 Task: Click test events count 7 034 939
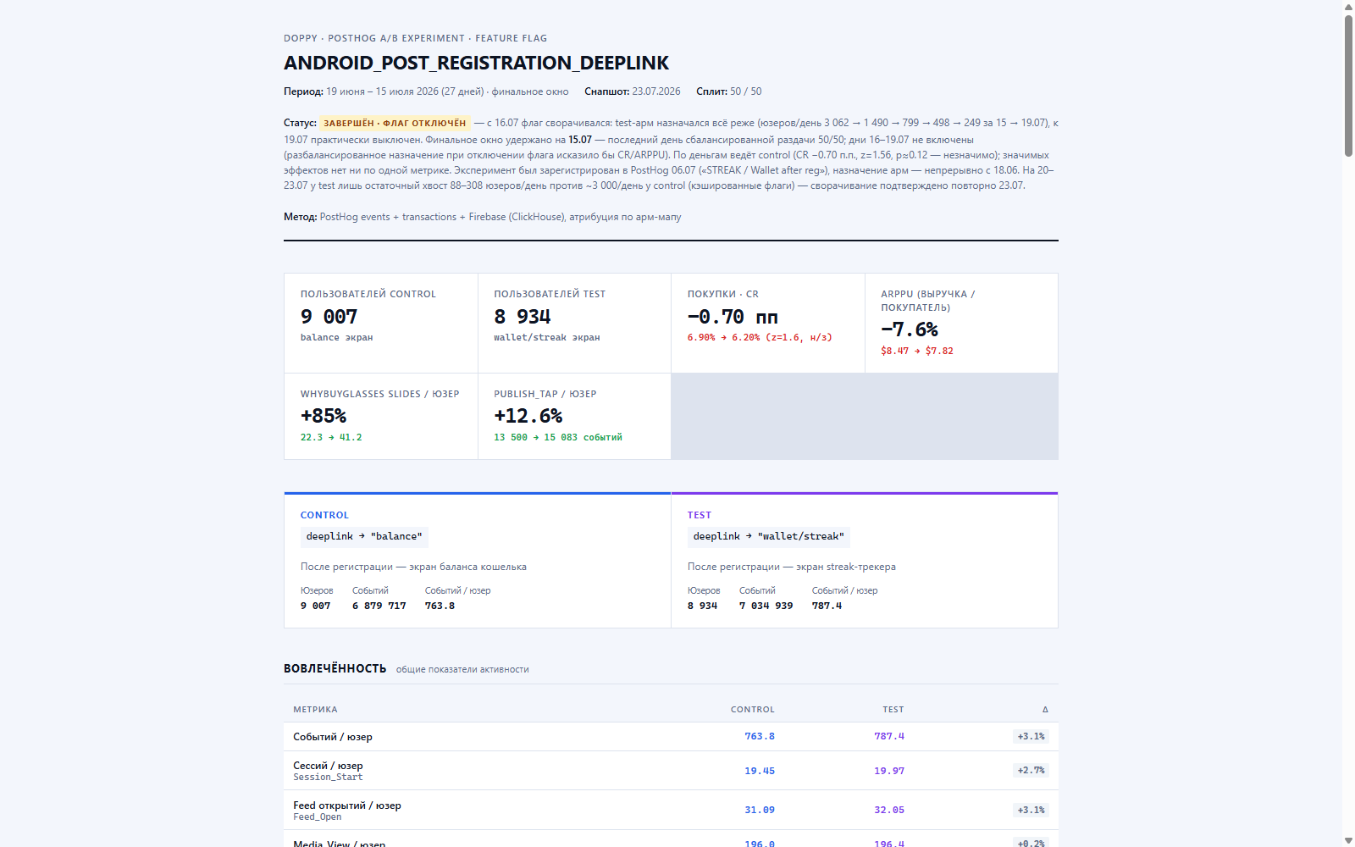766,606
